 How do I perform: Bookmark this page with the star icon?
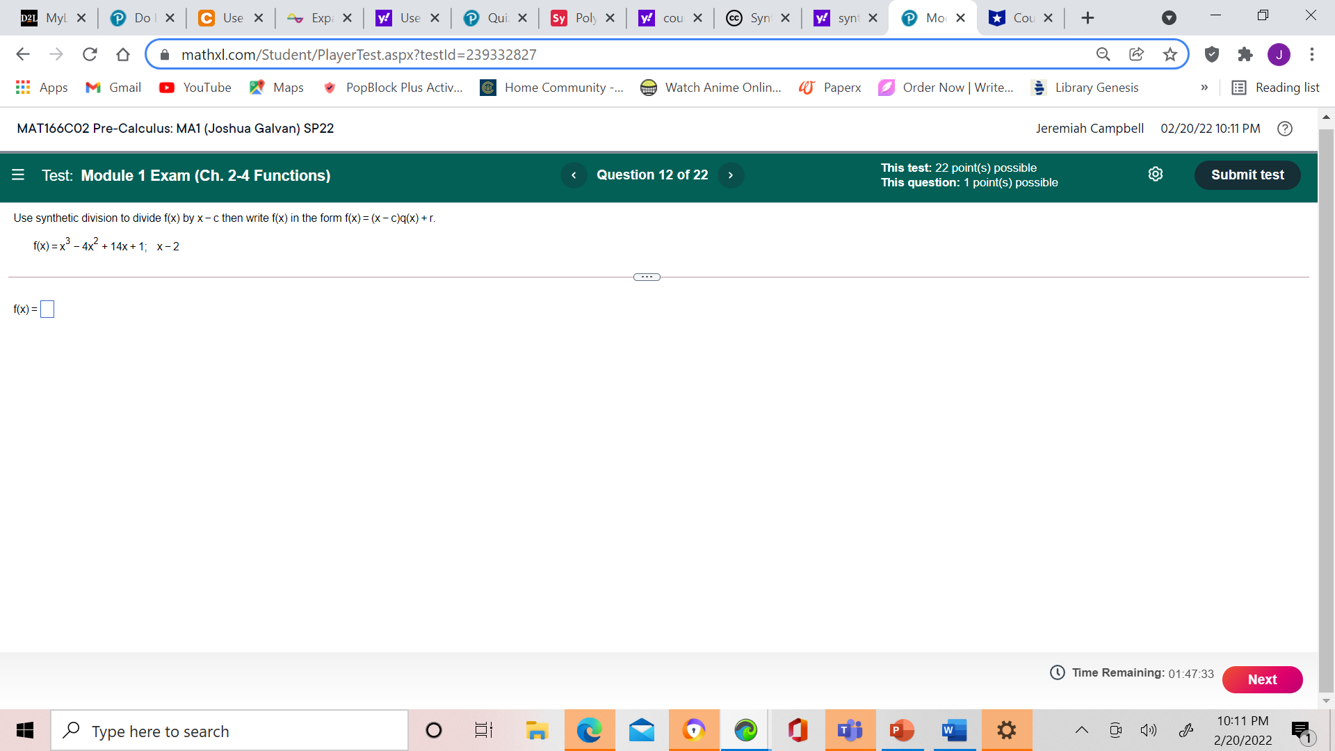click(x=1170, y=54)
